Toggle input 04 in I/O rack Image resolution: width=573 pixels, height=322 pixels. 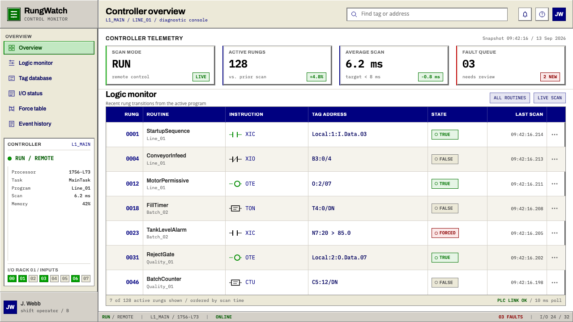54,279
